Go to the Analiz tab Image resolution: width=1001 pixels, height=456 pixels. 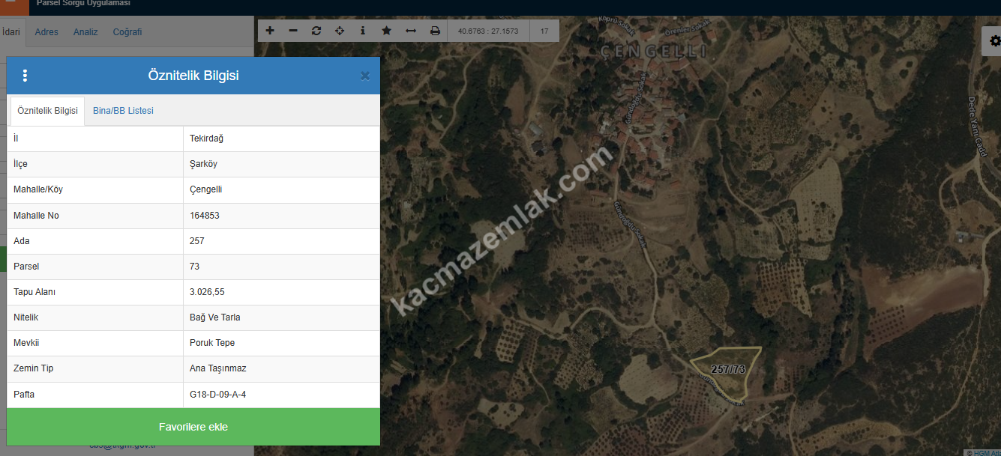[x=85, y=32]
